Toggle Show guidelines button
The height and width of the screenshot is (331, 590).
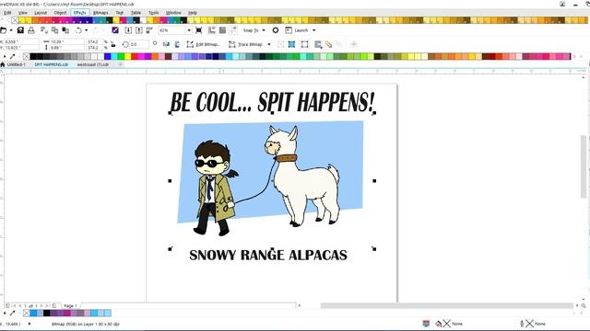[233, 30]
